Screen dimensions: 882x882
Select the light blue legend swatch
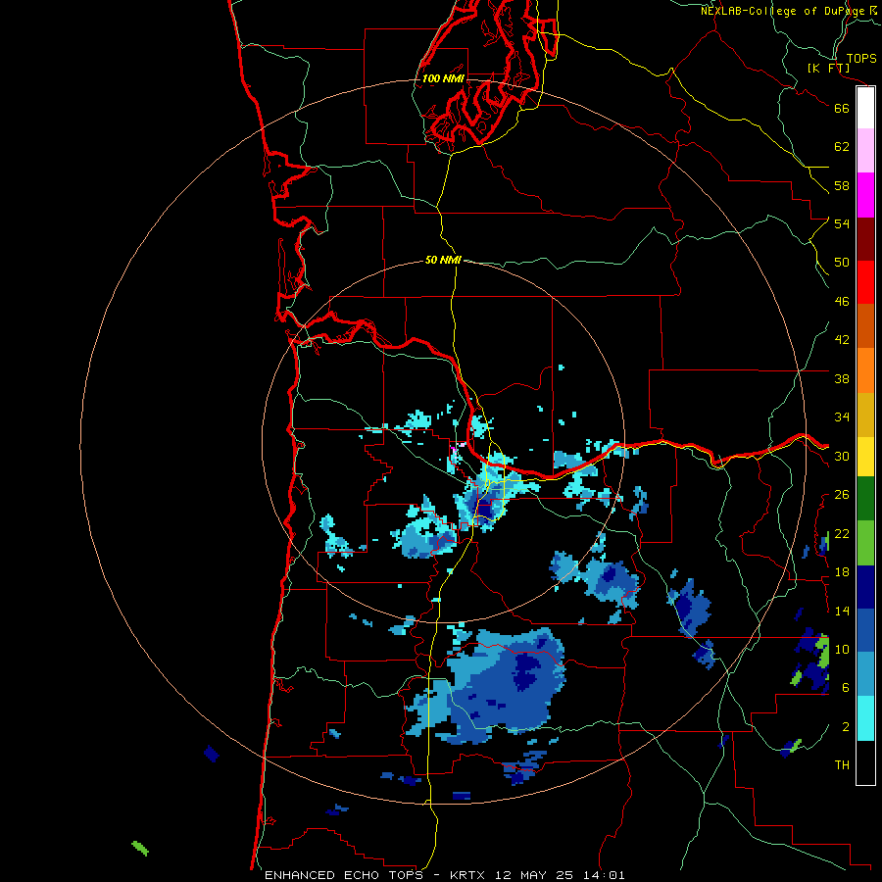click(865, 674)
